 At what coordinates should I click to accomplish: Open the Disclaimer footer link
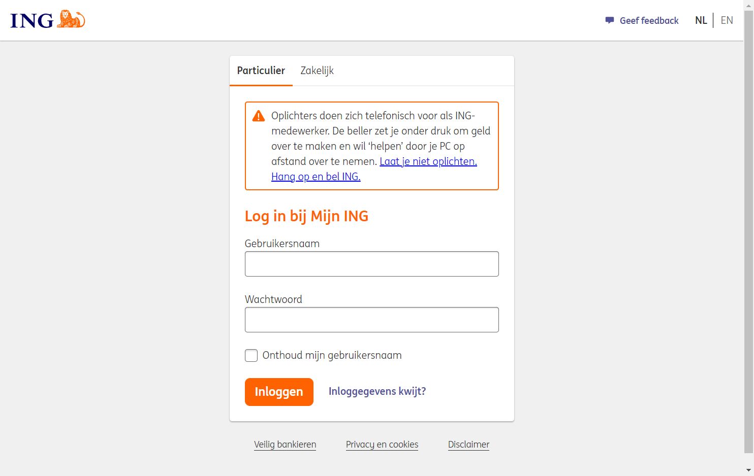[x=468, y=445]
